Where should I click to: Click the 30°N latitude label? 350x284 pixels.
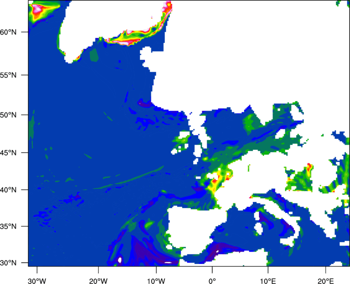[x=8, y=263]
